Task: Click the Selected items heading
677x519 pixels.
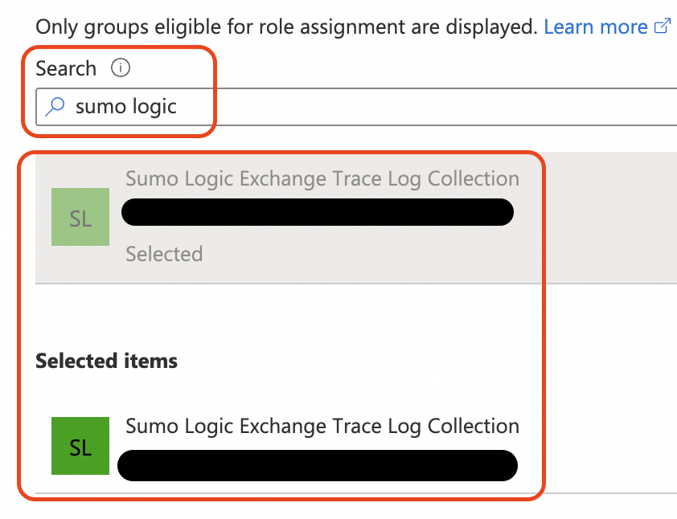Action: 106,361
